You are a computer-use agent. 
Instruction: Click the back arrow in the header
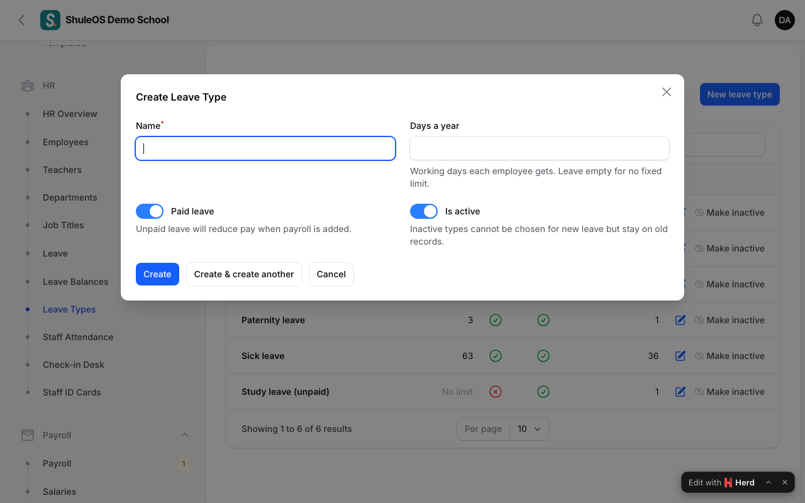point(21,20)
